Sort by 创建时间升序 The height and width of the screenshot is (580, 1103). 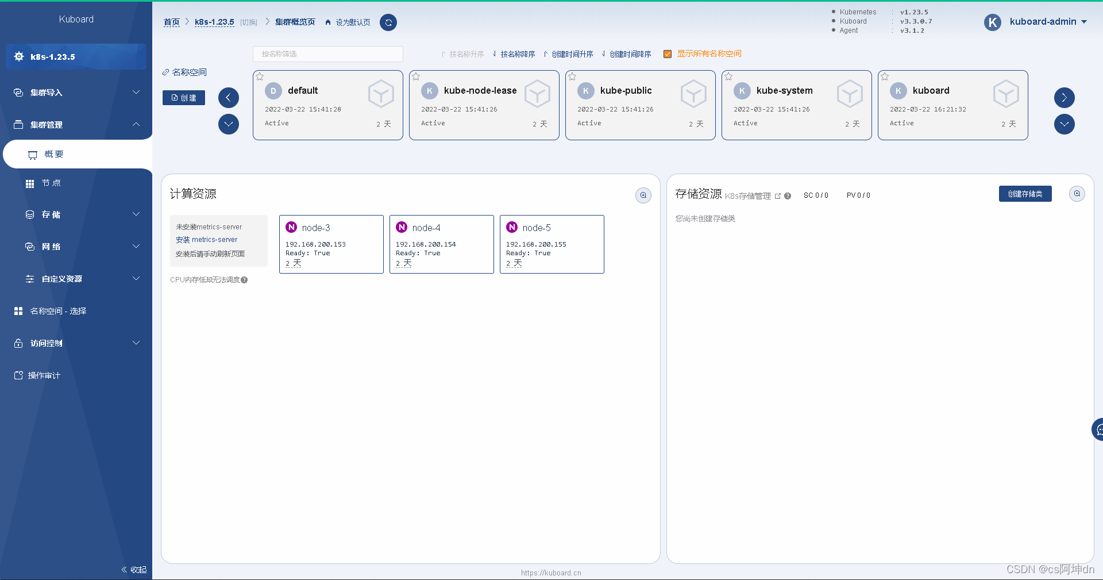pyautogui.click(x=568, y=54)
